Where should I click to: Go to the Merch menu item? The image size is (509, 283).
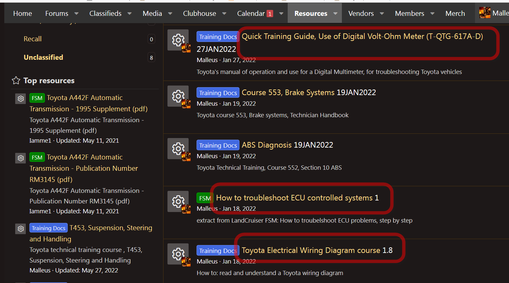click(x=455, y=14)
